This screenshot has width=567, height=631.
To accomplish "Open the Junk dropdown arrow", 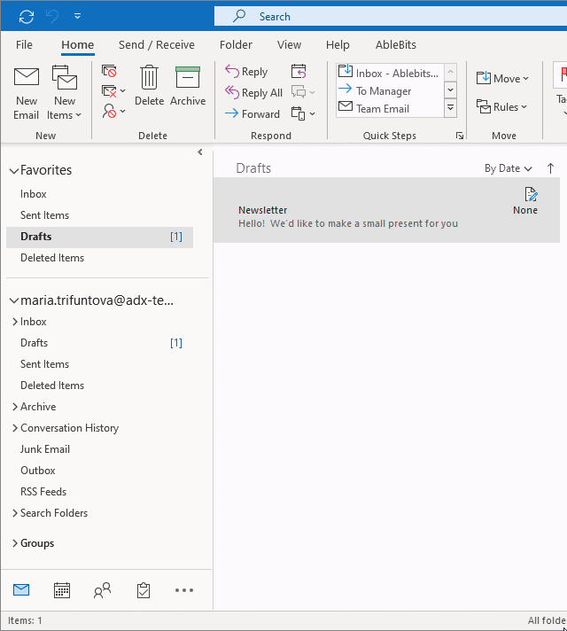I will 123,111.
